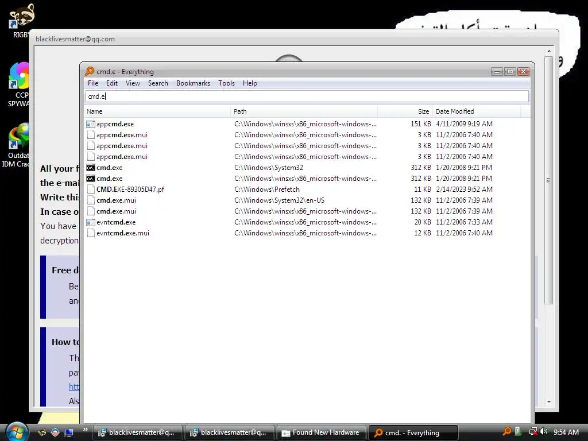Click the scroll down arrow in the blacklivesmatter window
Screen dimensions: 588x441
tap(549, 401)
